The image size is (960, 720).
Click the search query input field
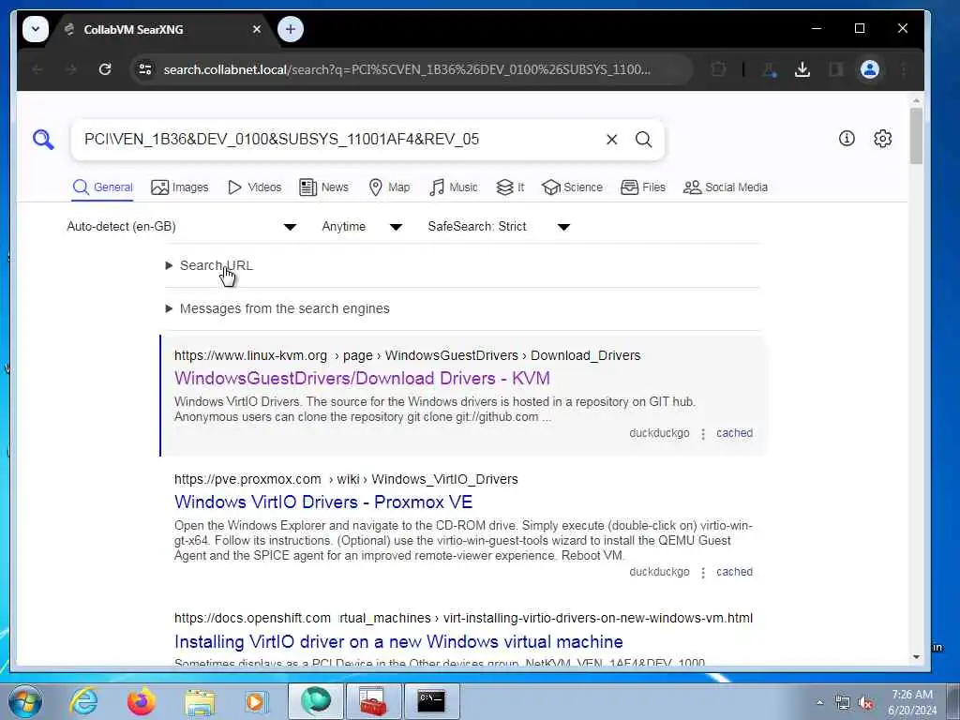pyautogui.click(x=339, y=140)
